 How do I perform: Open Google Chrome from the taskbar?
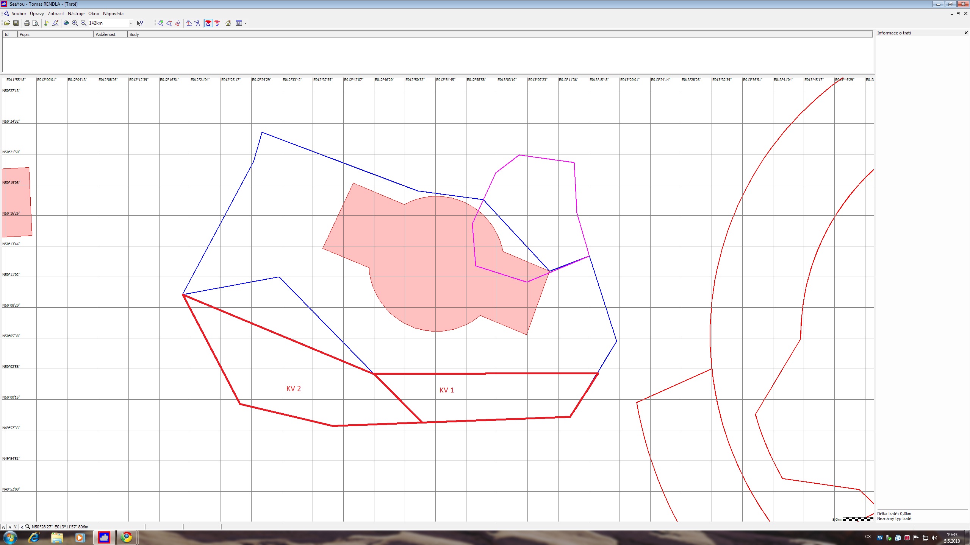pos(127,537)
